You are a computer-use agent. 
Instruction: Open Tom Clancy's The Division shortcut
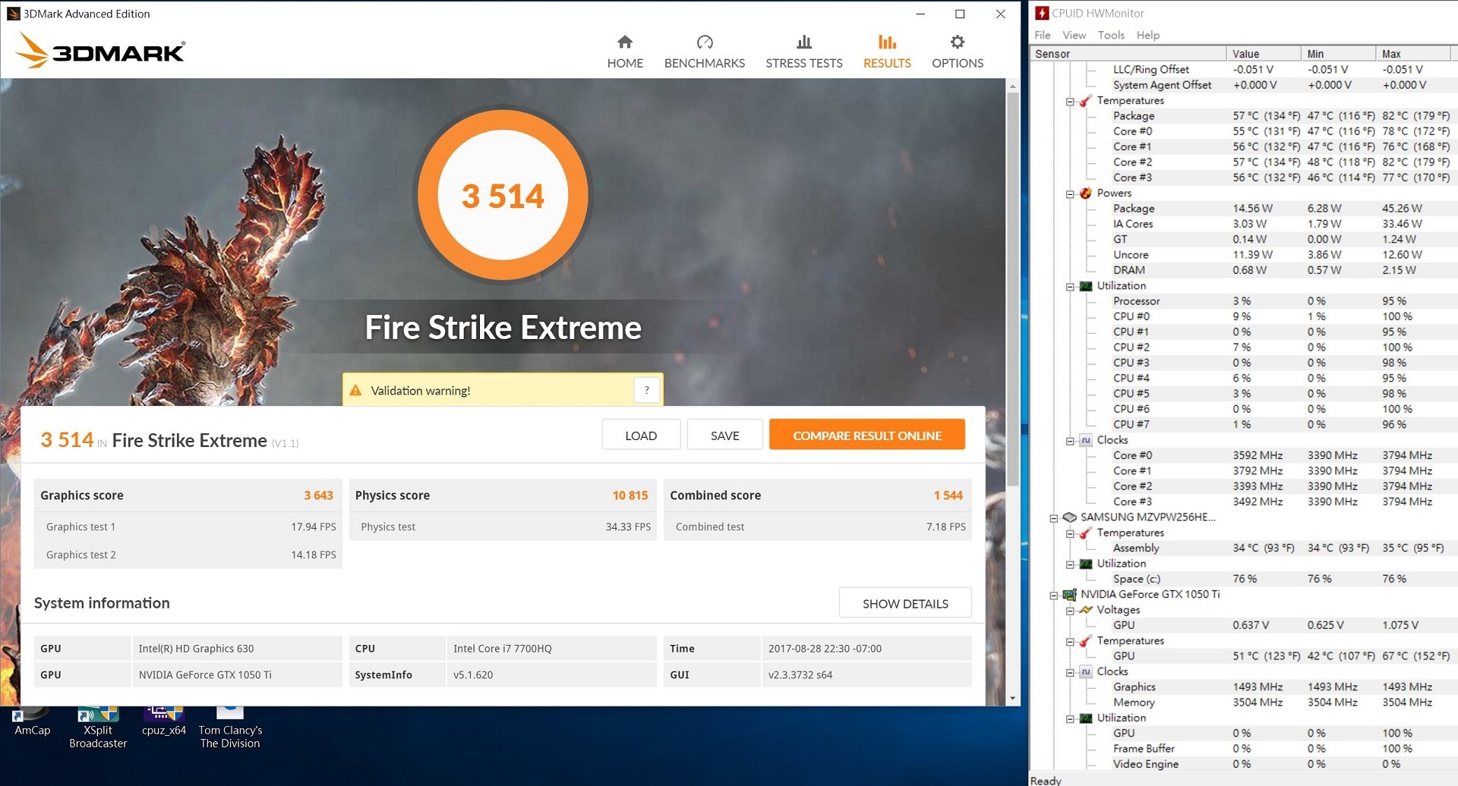tap(230, 728)
